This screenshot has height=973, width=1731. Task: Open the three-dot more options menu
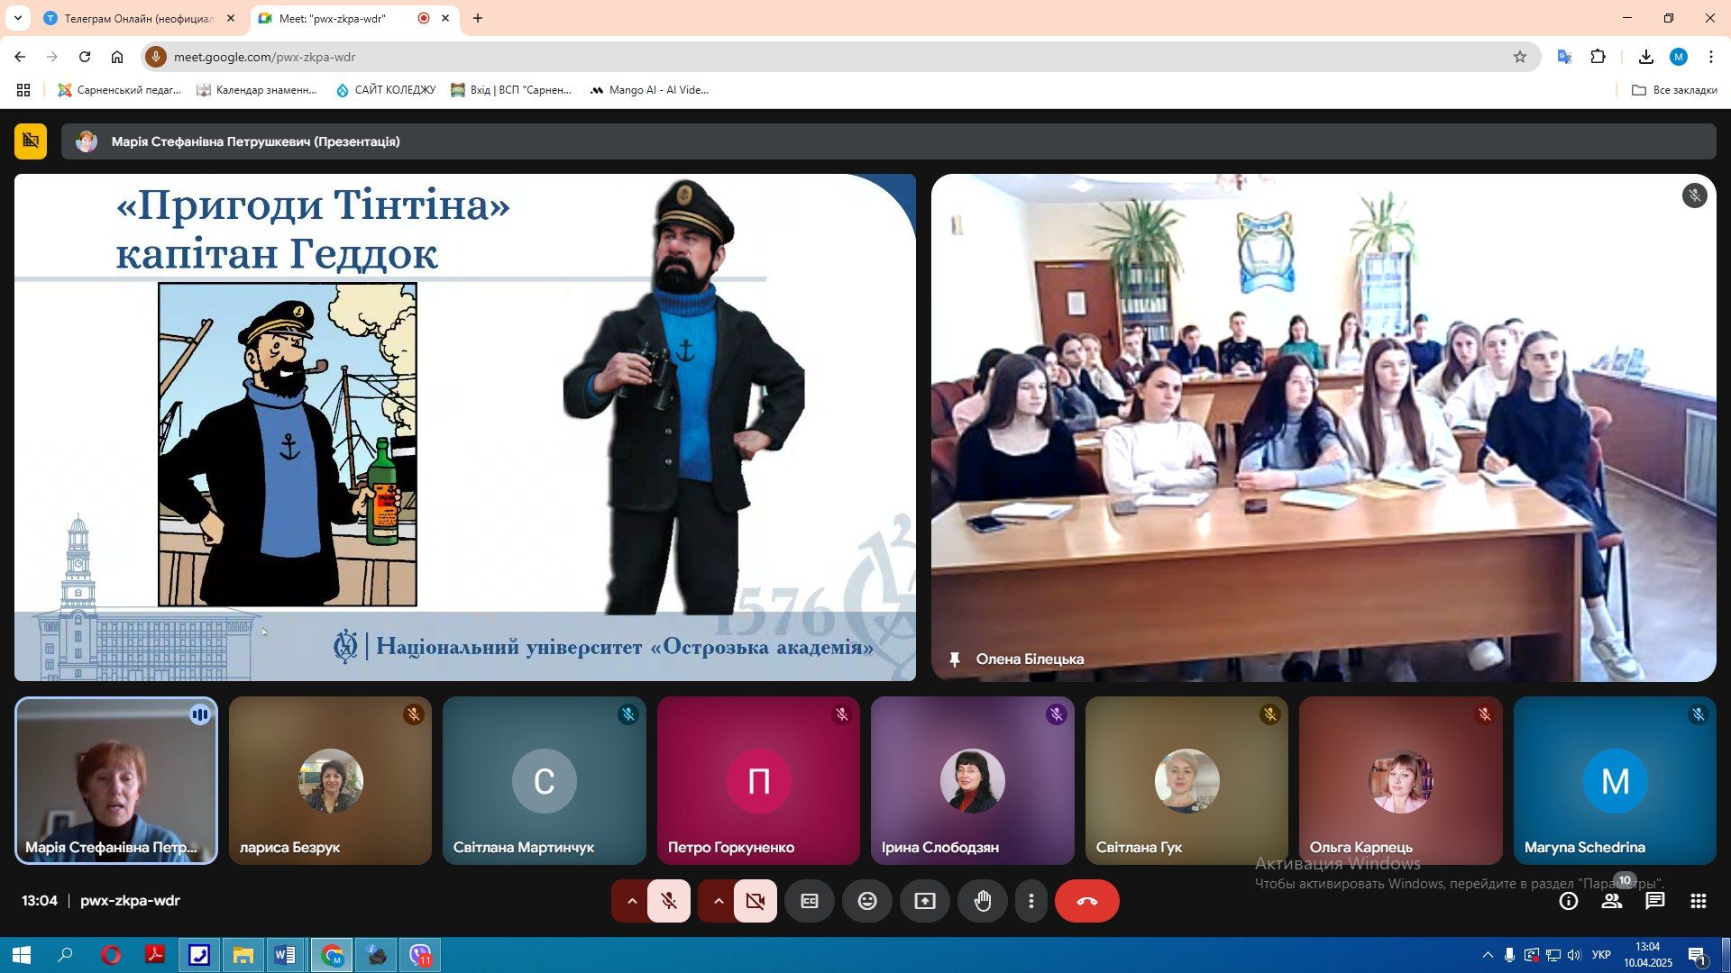(x=1031, y=901)
